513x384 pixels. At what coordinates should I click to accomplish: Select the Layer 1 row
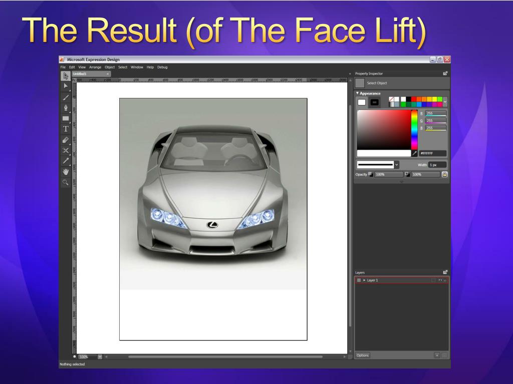coord(402,280)
